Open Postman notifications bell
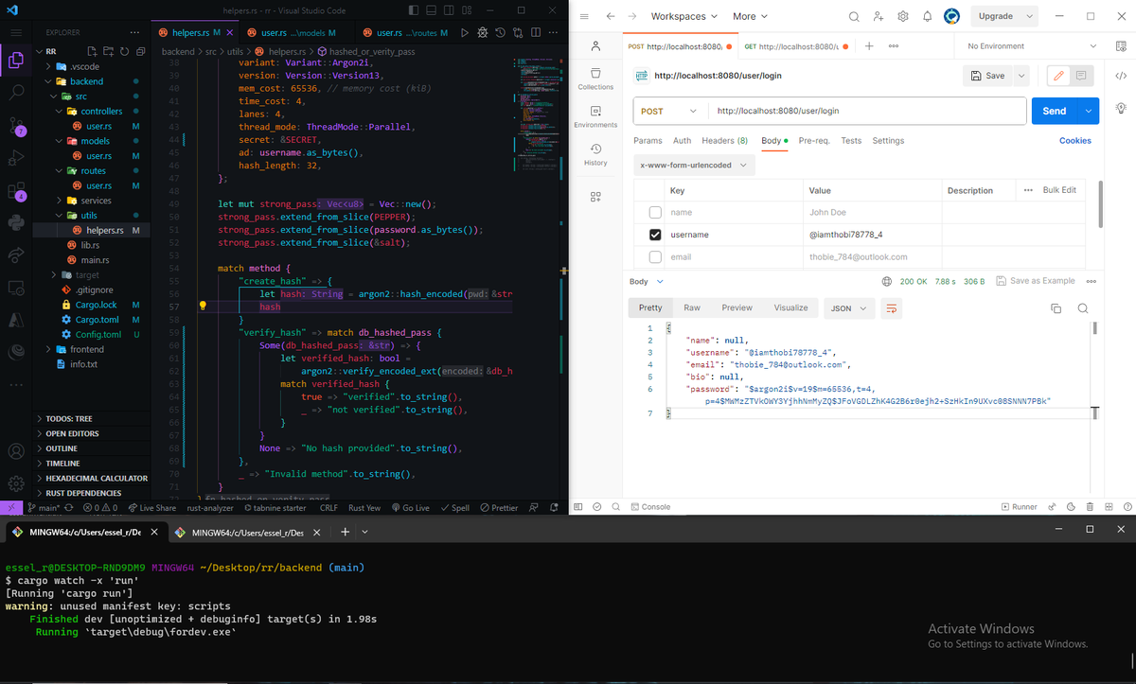Image resolution: width=1136 pixels, height=684 pixels. click(x=928, y=16)
